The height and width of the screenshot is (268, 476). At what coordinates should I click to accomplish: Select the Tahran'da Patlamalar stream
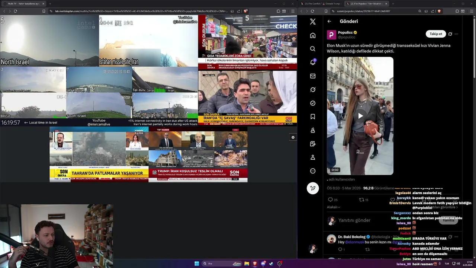point(99,154)
